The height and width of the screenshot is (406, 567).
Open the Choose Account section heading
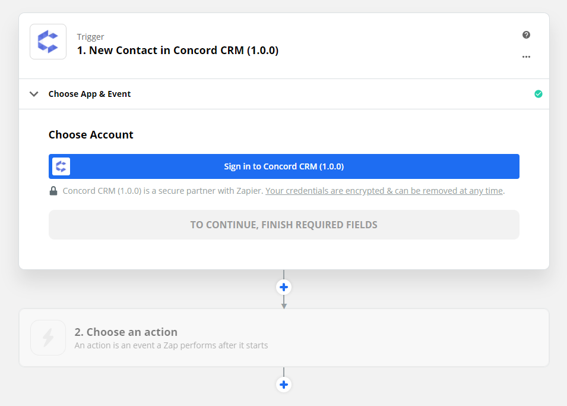point(91,135)
